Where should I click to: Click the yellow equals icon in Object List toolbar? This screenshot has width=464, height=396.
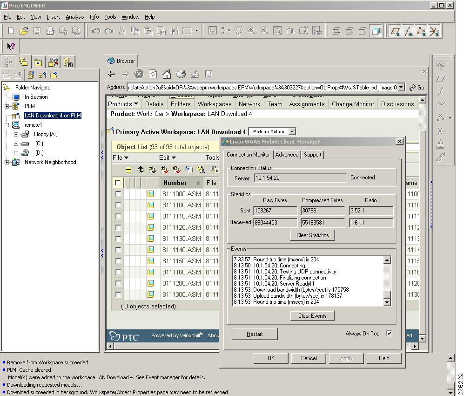(128, 170)
